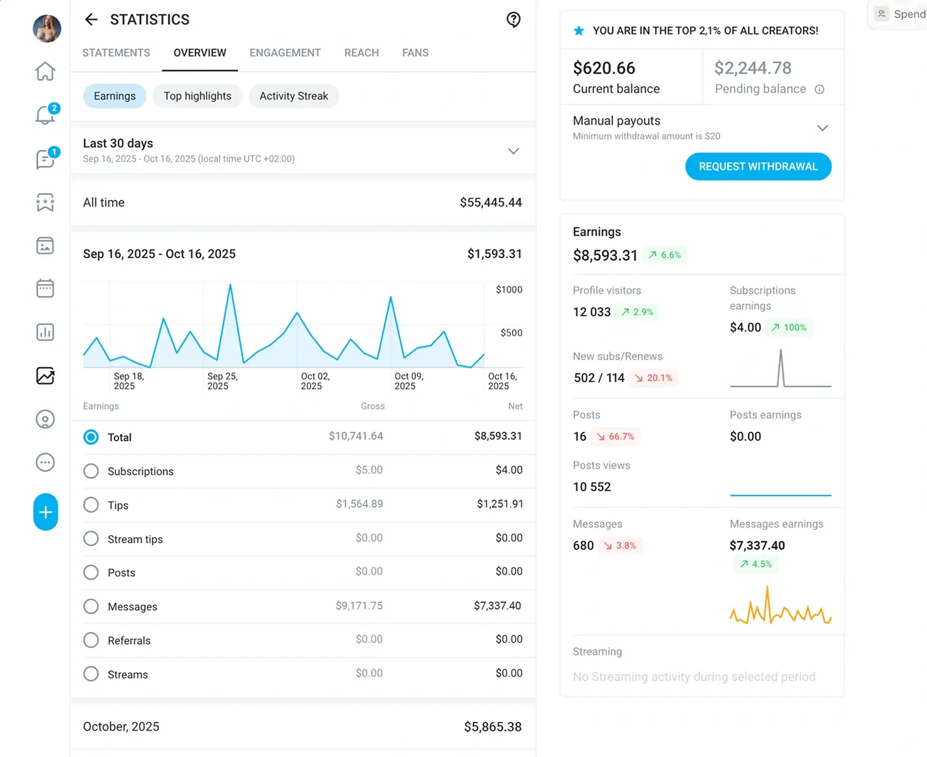
Task: Go to the Home icon in sidebar
Action: [x=45, y=71]
